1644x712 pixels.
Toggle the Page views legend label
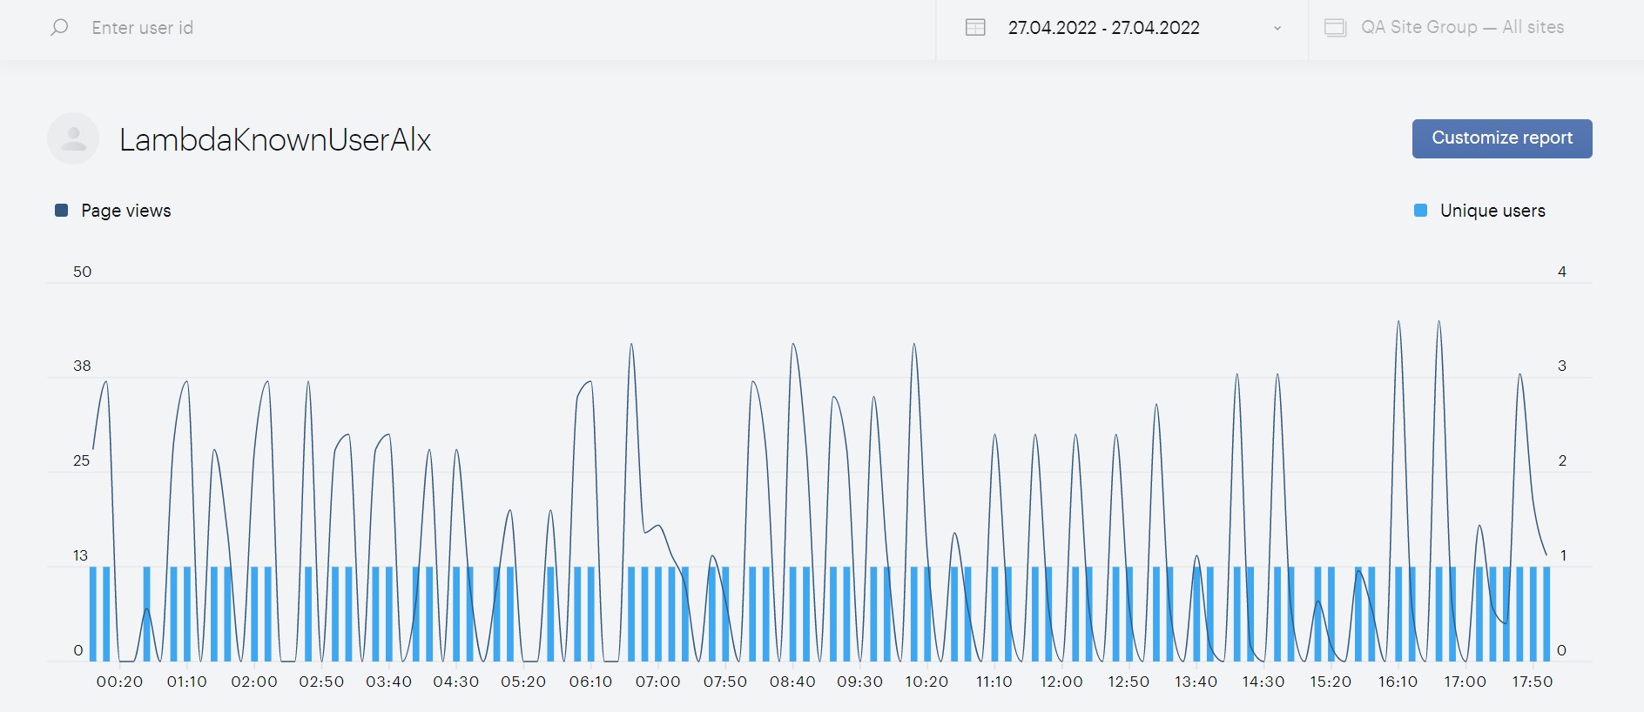(x=126, y=211)
